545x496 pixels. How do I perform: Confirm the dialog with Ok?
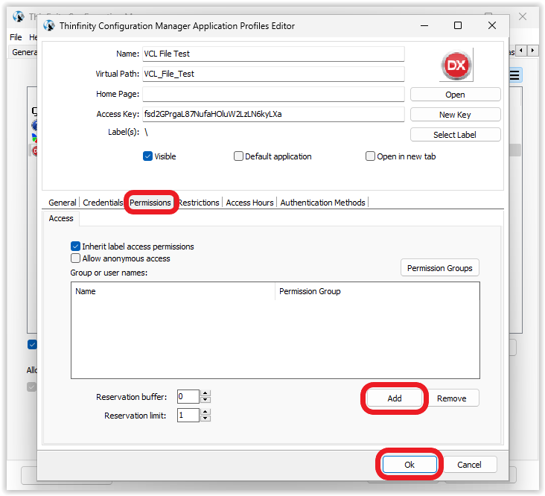point(409,465)
